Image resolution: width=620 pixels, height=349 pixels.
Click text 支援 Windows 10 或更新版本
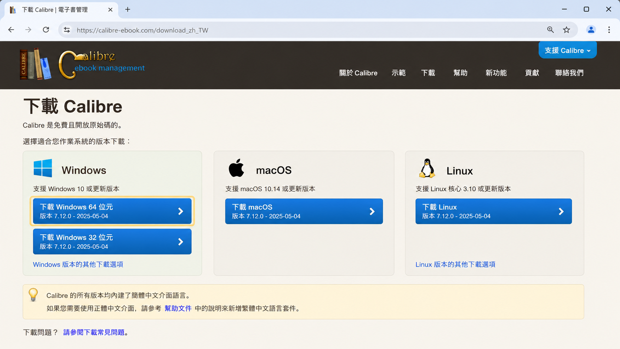point(76,189)
